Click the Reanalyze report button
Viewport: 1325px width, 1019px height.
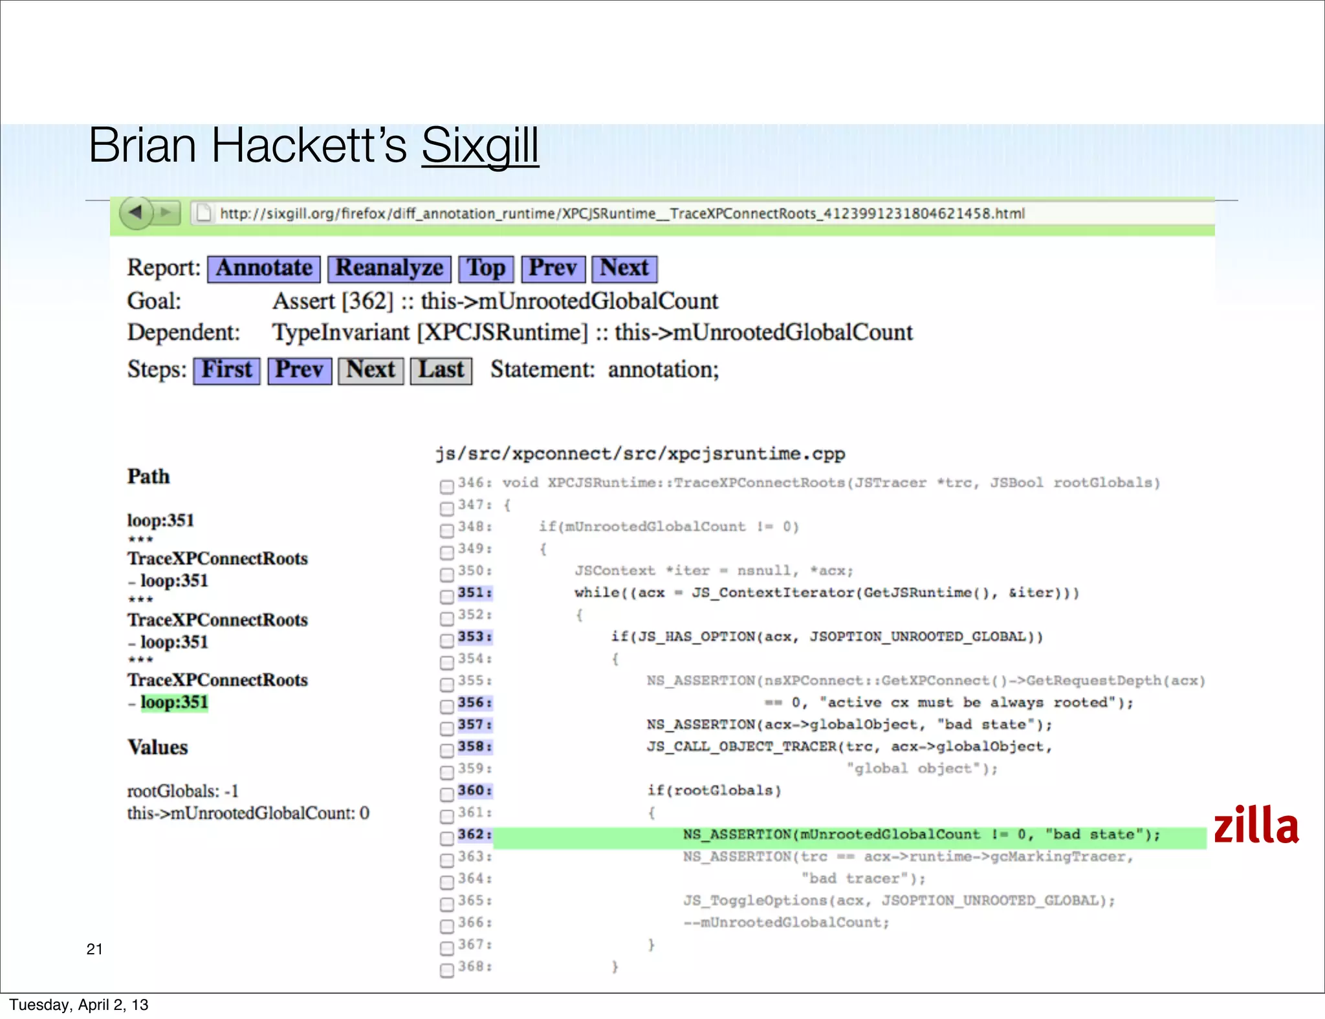click(x=389, y=268)
